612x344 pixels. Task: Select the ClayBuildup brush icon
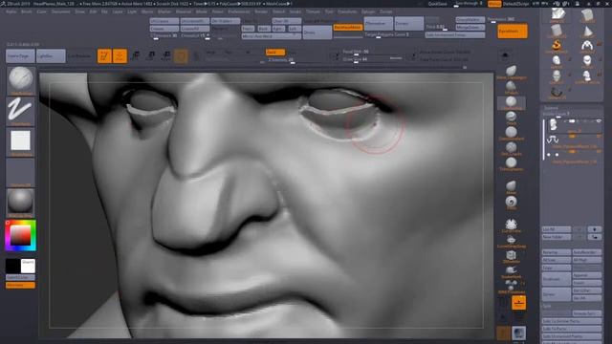pyautogui.click(x=511, y=102)
